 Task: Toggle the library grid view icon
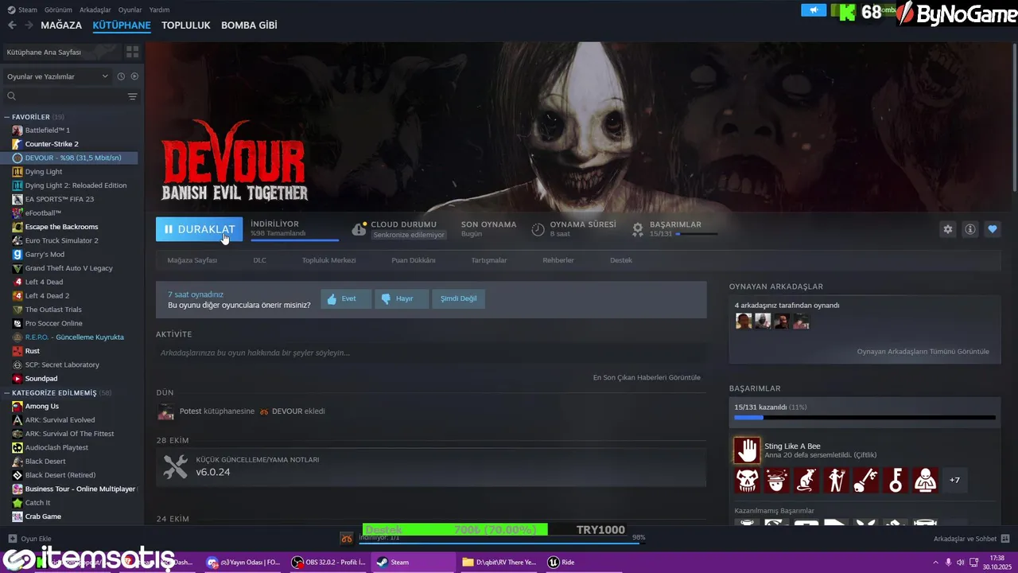tap(132, 52)
